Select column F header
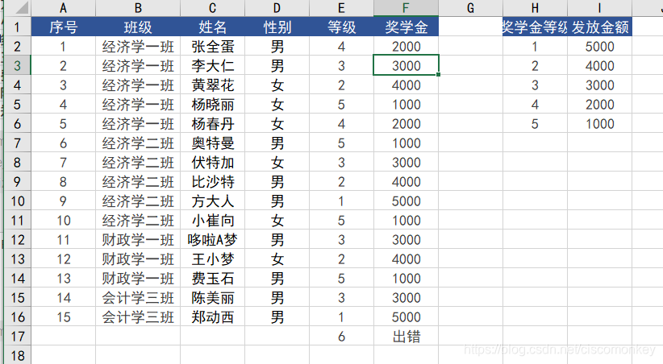Viewport: 663px width, 364px height. [406, 8]
